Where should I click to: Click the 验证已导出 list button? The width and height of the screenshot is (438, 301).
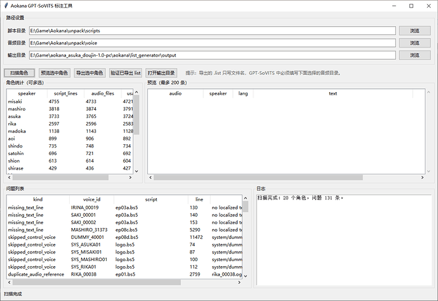pyautogui.click(x=125, y=73)
